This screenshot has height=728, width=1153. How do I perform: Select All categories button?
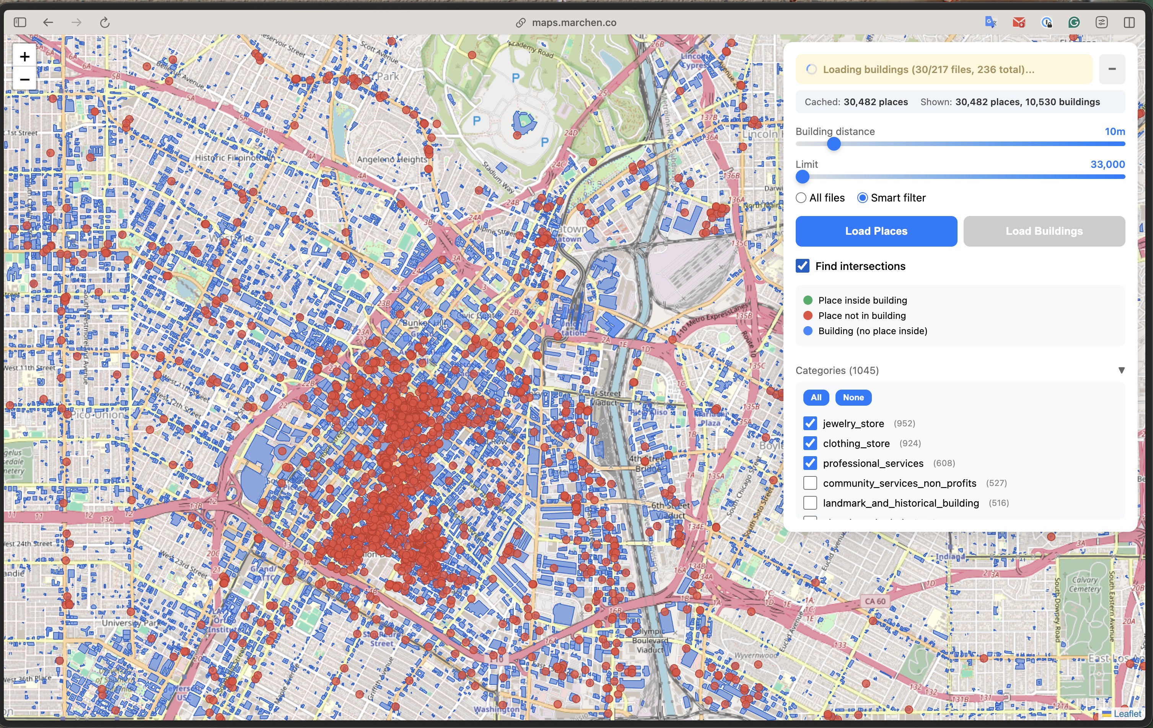pyautogui.click(x=816, y=397)
